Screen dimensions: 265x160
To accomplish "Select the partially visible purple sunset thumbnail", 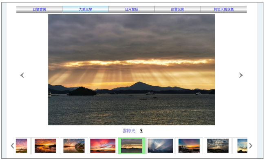I will [x=22, y=146].
